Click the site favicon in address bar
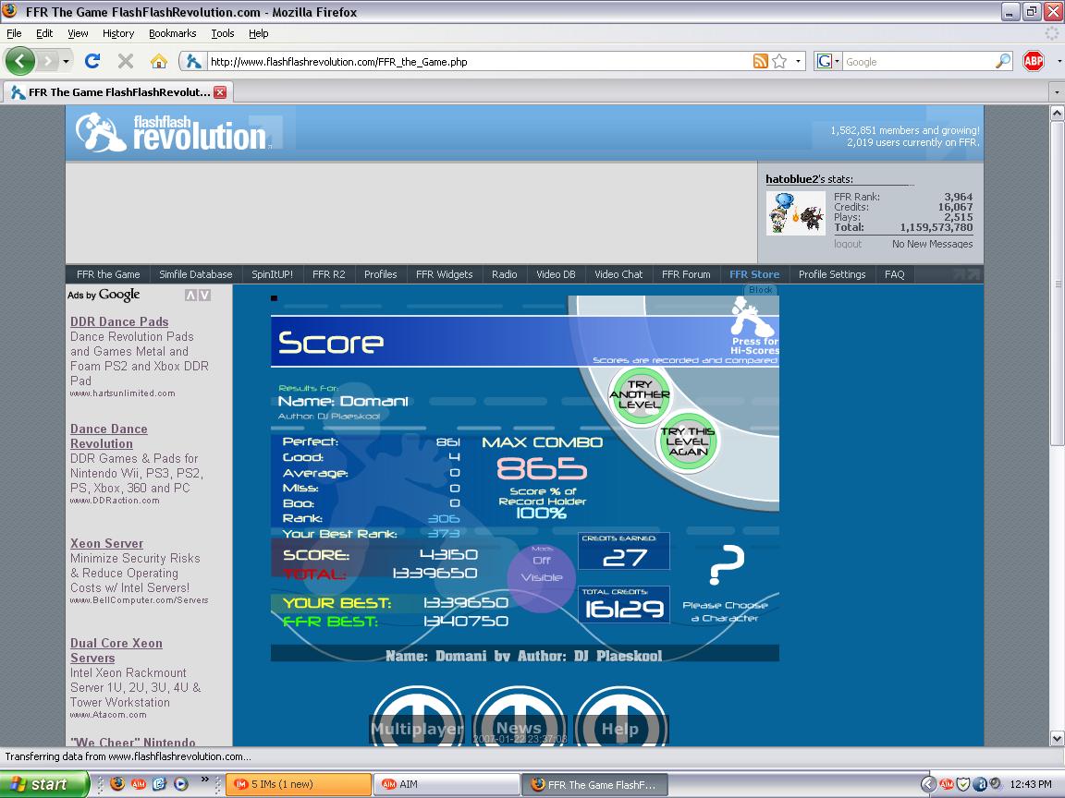 click(x=193, y=61)
